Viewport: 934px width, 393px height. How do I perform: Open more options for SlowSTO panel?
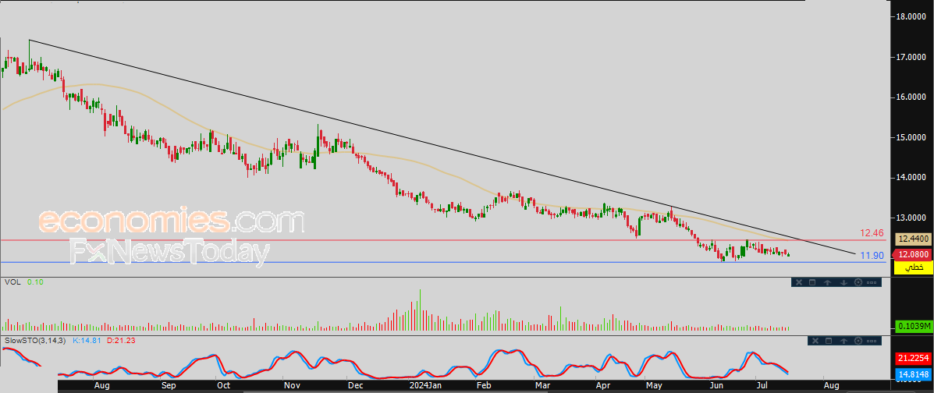[x=872, y=341]
